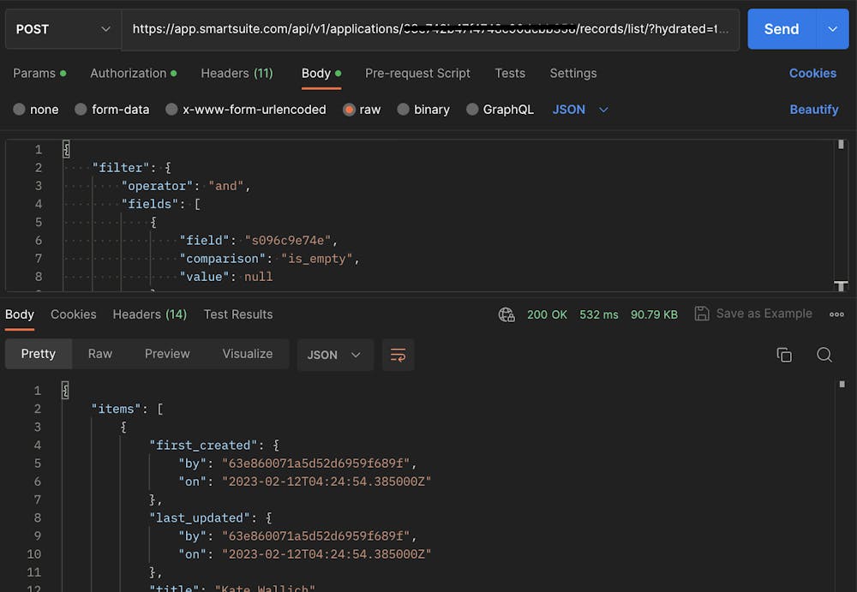The height and width of the screenshot is (592, 857).
Task: Open the POST method dropdown
Action: 63,29
